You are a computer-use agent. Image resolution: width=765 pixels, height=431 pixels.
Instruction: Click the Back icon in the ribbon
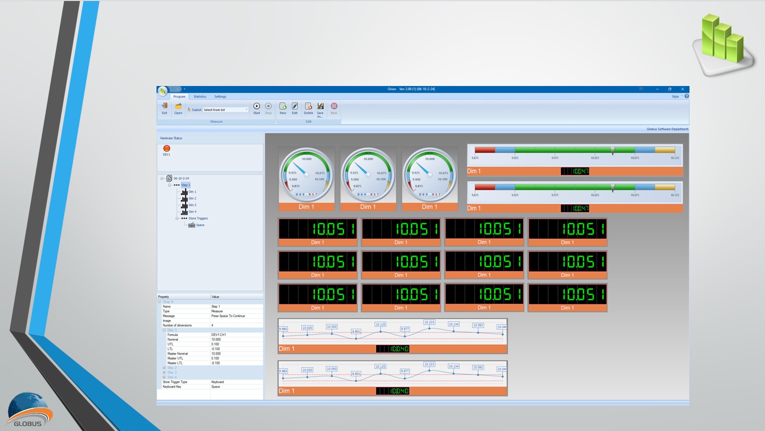pyautogui.click(x=334, y=106)
